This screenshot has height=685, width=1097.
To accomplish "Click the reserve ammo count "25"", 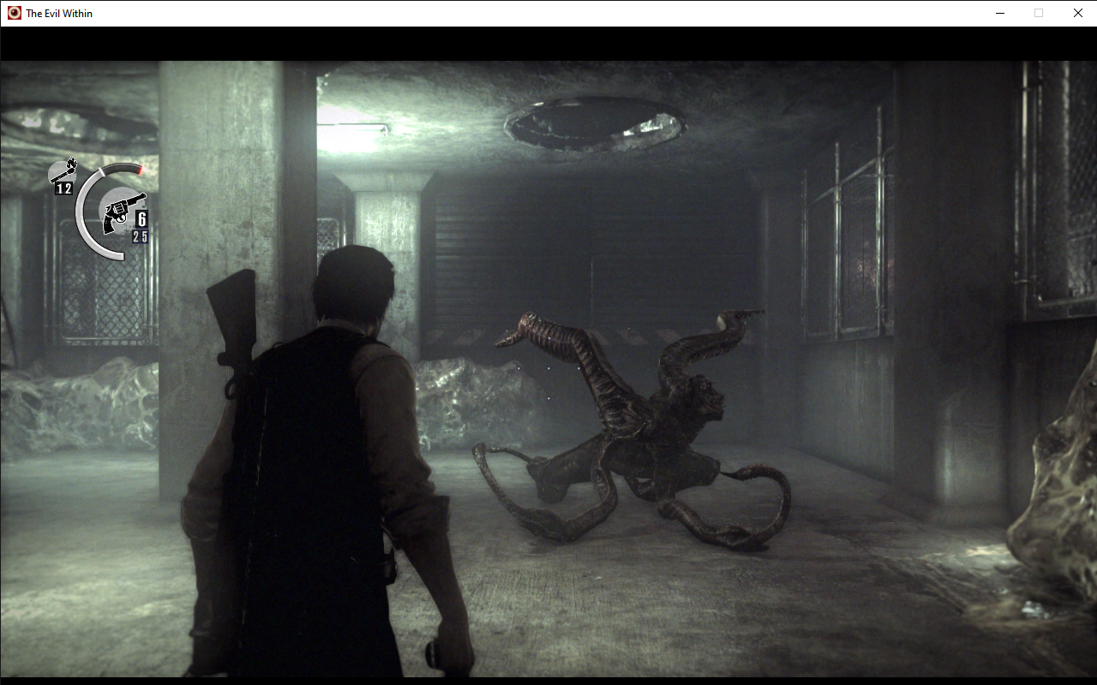I will click(x=140, y=237).
